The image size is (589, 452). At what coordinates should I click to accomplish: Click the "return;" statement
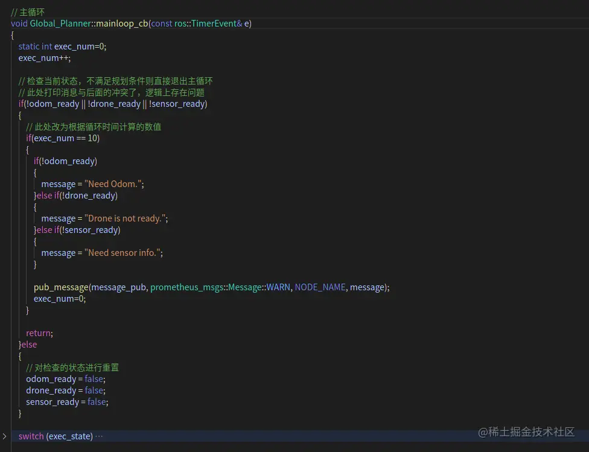point(39,333)
